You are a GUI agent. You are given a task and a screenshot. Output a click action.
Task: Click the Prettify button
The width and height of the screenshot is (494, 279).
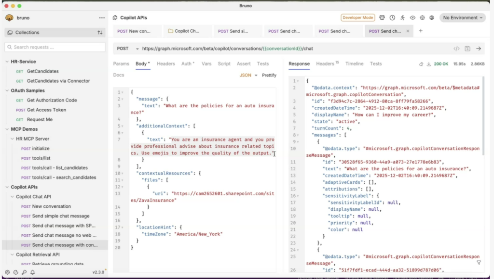(269, 76)
